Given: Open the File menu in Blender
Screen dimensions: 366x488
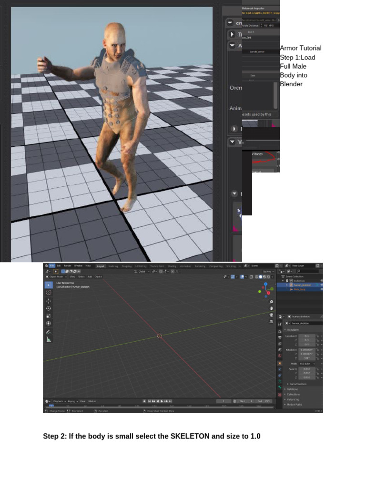Looking at the screenshot, I should (52, 266).
